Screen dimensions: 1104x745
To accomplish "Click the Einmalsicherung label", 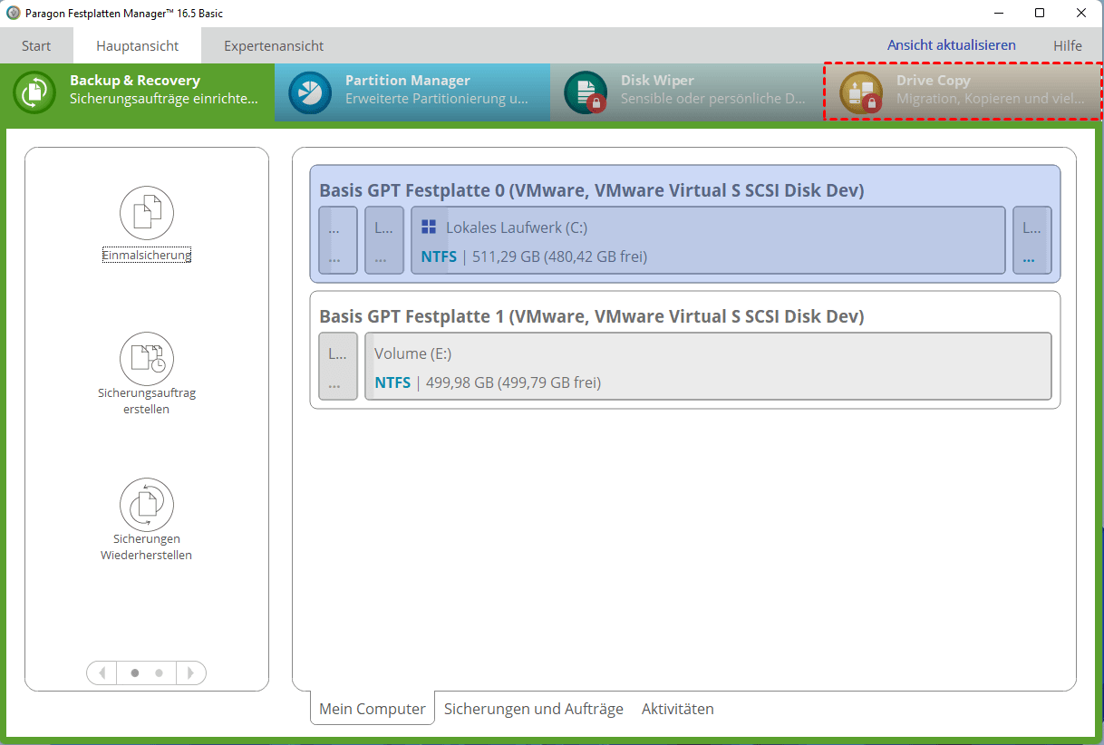I will 147,256.
